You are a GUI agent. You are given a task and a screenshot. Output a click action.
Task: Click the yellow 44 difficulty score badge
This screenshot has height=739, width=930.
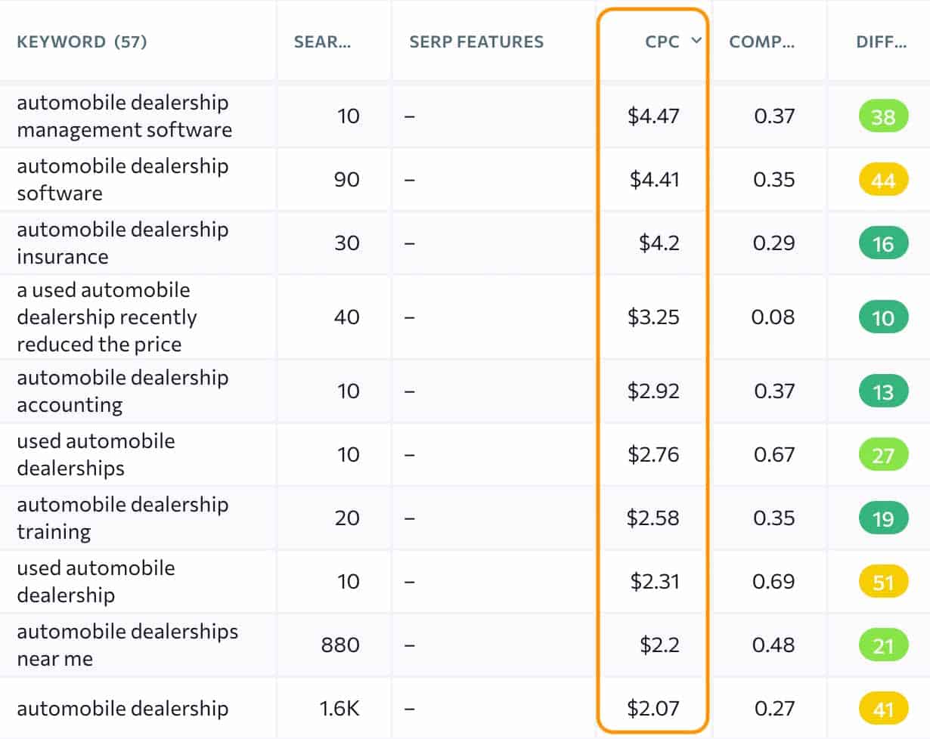[x=882, y=180]
